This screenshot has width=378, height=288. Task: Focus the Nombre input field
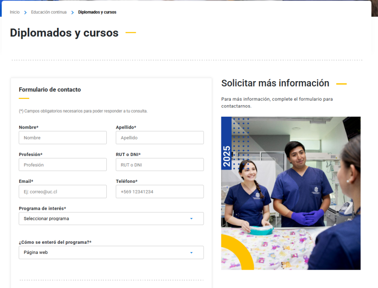tap(63, 138)
